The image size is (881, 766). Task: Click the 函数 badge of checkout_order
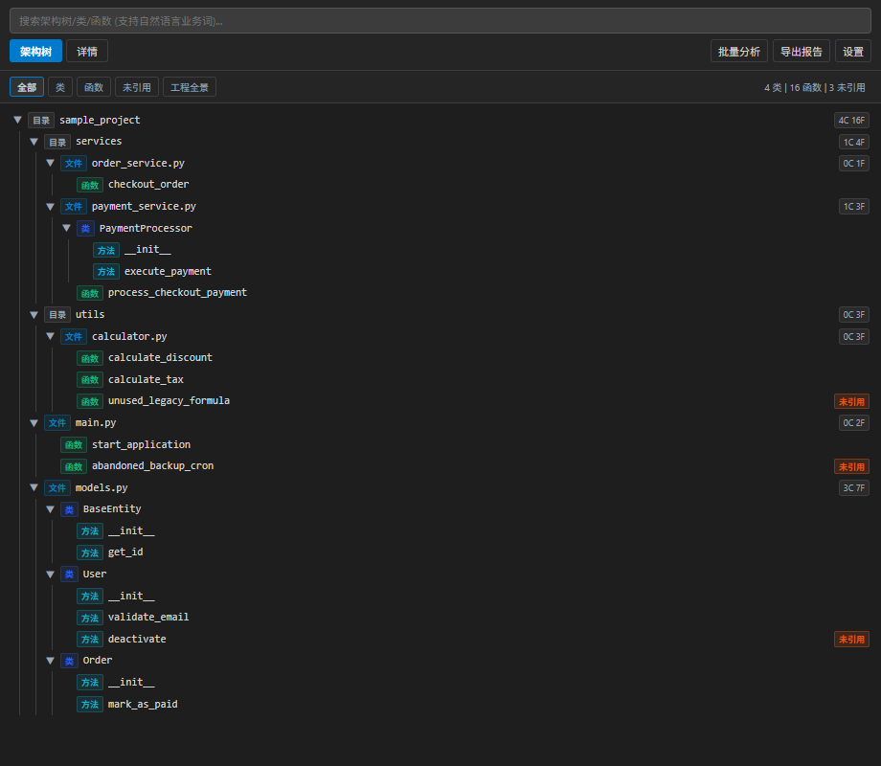[x=90, y=185]
